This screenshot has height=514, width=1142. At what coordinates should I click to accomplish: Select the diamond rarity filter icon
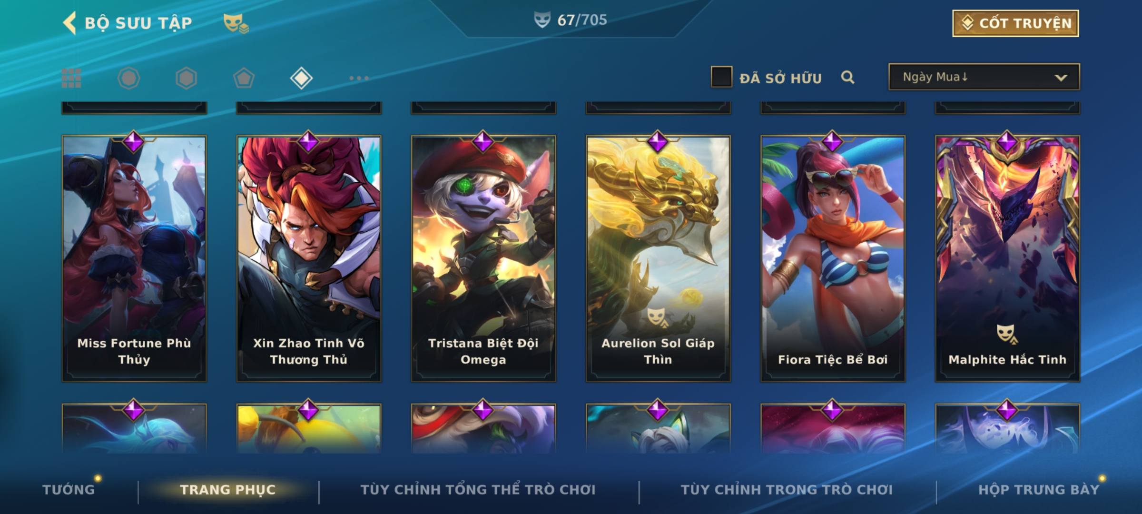[301, 78]
